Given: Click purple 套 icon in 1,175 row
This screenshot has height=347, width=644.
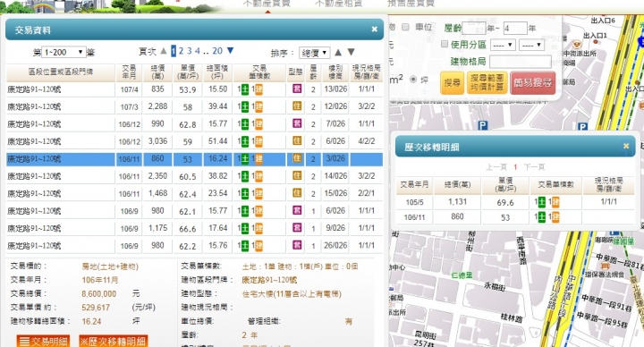Looking at the screenshot, I should (x=297, y=228).
